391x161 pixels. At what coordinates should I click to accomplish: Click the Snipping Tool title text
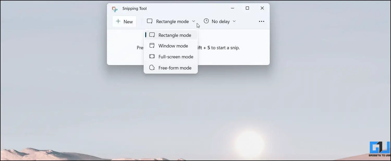point(135,9)
